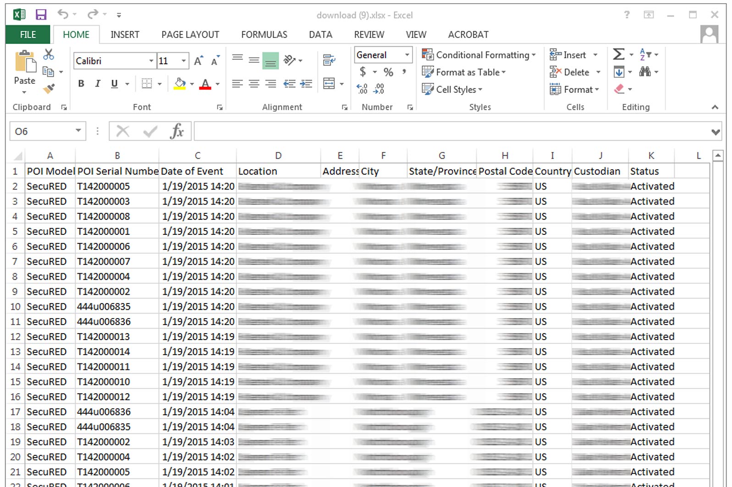732x487 pixels.
Task: Switch to INSERT tab
Action: (x=125, y=34)
